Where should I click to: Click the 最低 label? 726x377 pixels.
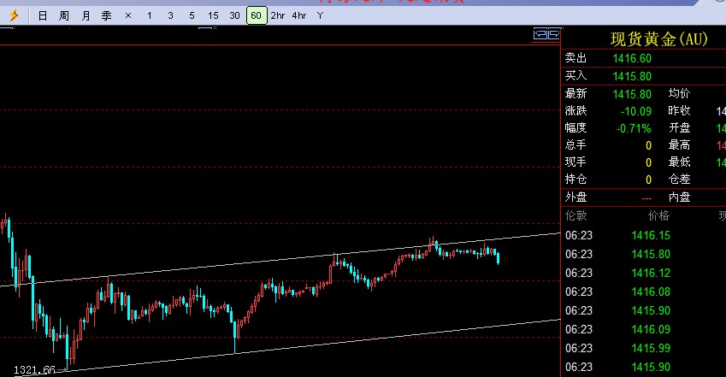679,162
